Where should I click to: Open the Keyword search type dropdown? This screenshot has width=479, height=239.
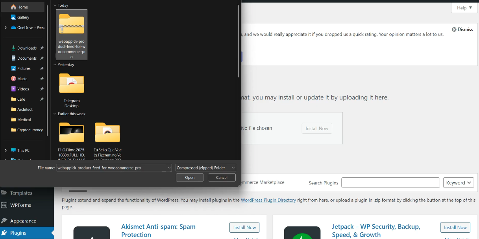(459, 183)
